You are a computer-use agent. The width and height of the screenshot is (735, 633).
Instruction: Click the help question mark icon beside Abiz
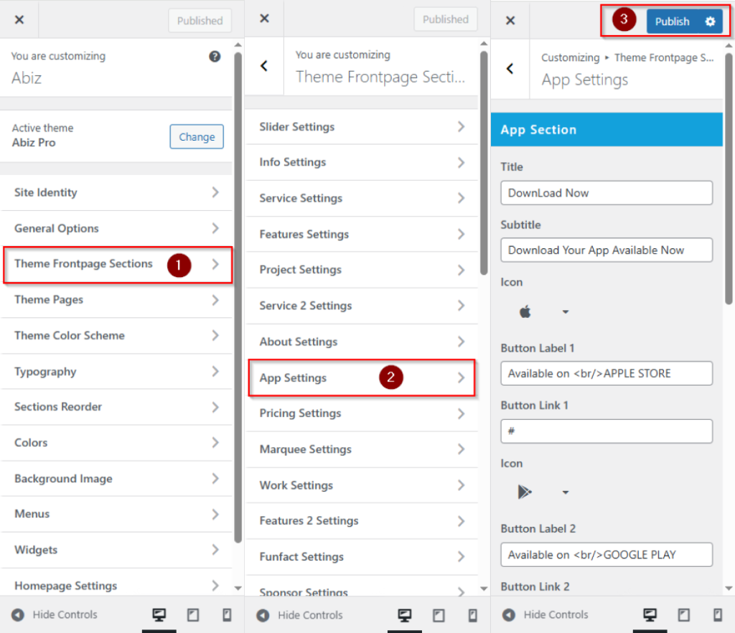[x=215, y=57]
